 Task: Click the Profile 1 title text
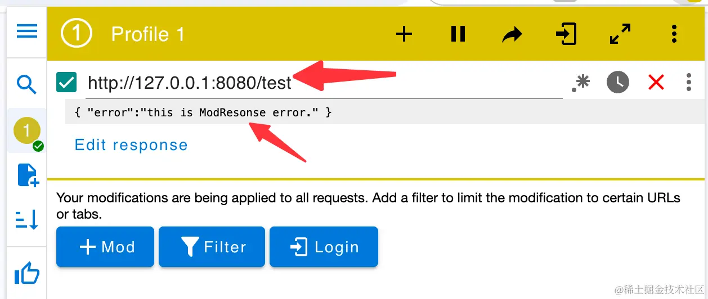click(x=148, y=34)
